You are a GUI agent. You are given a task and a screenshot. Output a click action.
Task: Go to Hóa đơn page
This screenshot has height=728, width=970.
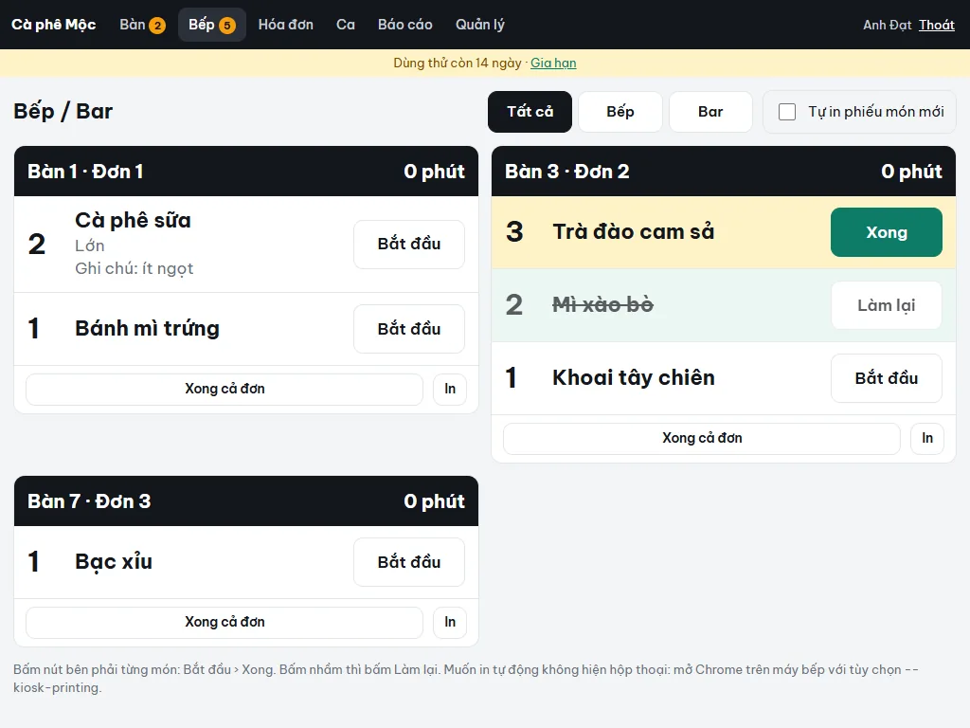tap(286, 25)
